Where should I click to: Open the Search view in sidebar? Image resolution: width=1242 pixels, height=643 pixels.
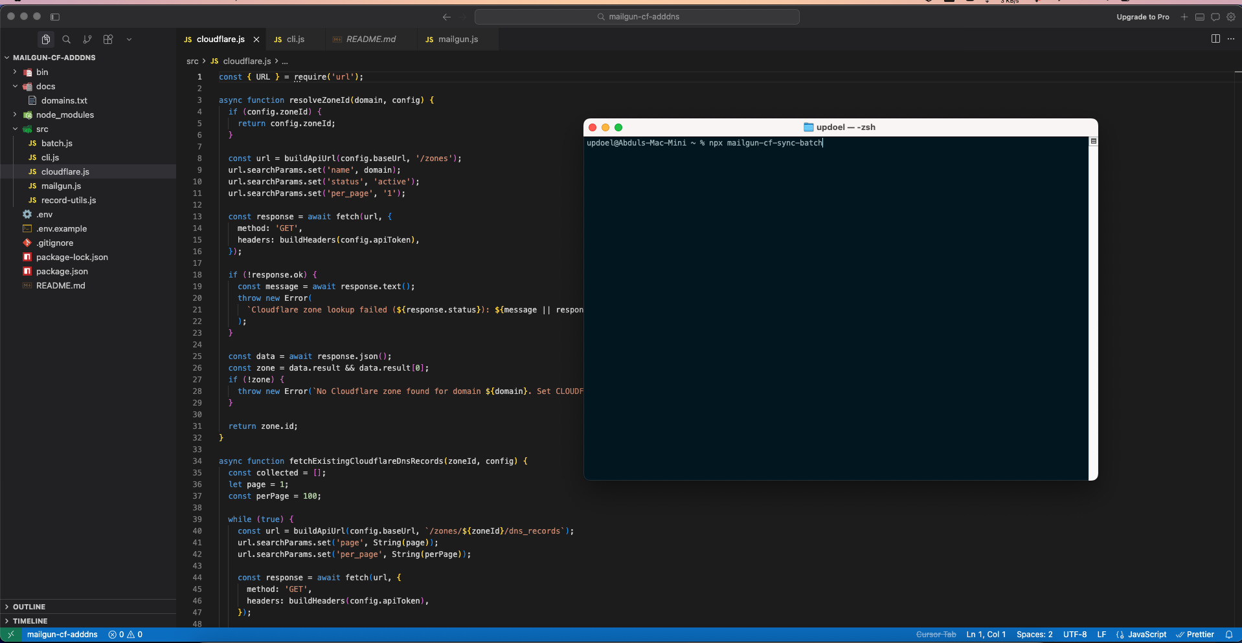(66, 39)
